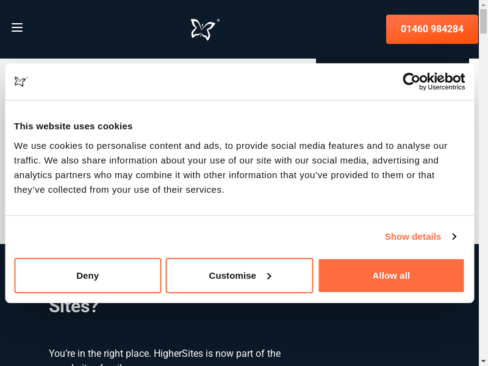Call the 01460 984284 phone button
488x366 pixels.
[x=432, y=29]
